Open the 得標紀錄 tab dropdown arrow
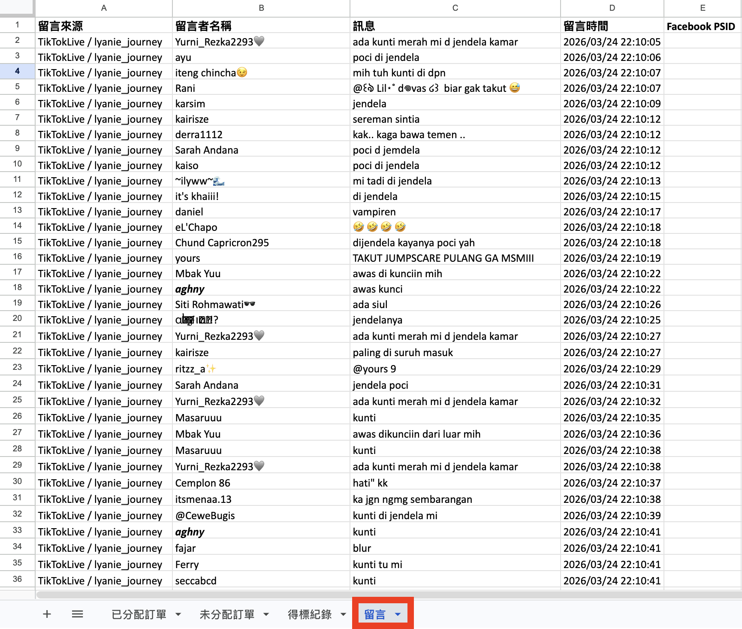 click(343, 614)
